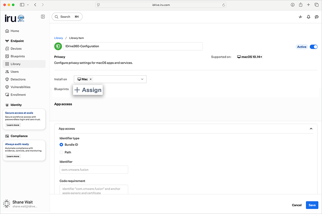Select Library in the sidebar

(x=24, y=64)
